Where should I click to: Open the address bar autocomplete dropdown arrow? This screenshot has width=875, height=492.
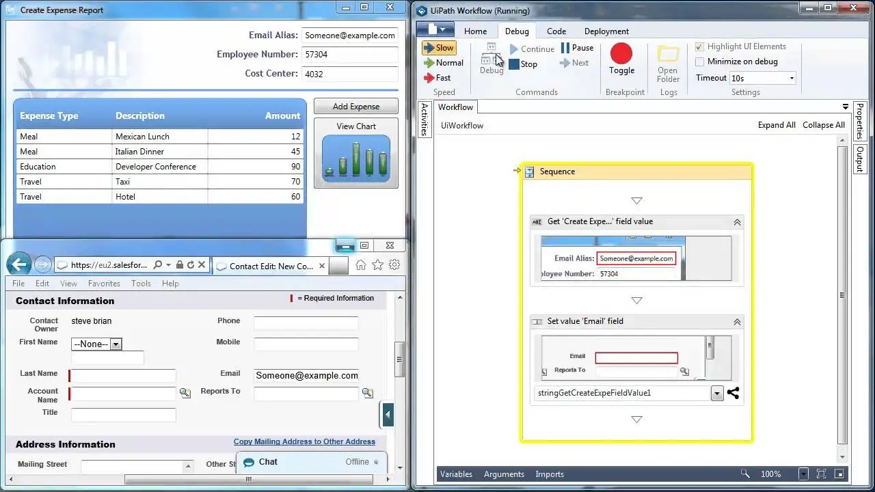168,265
